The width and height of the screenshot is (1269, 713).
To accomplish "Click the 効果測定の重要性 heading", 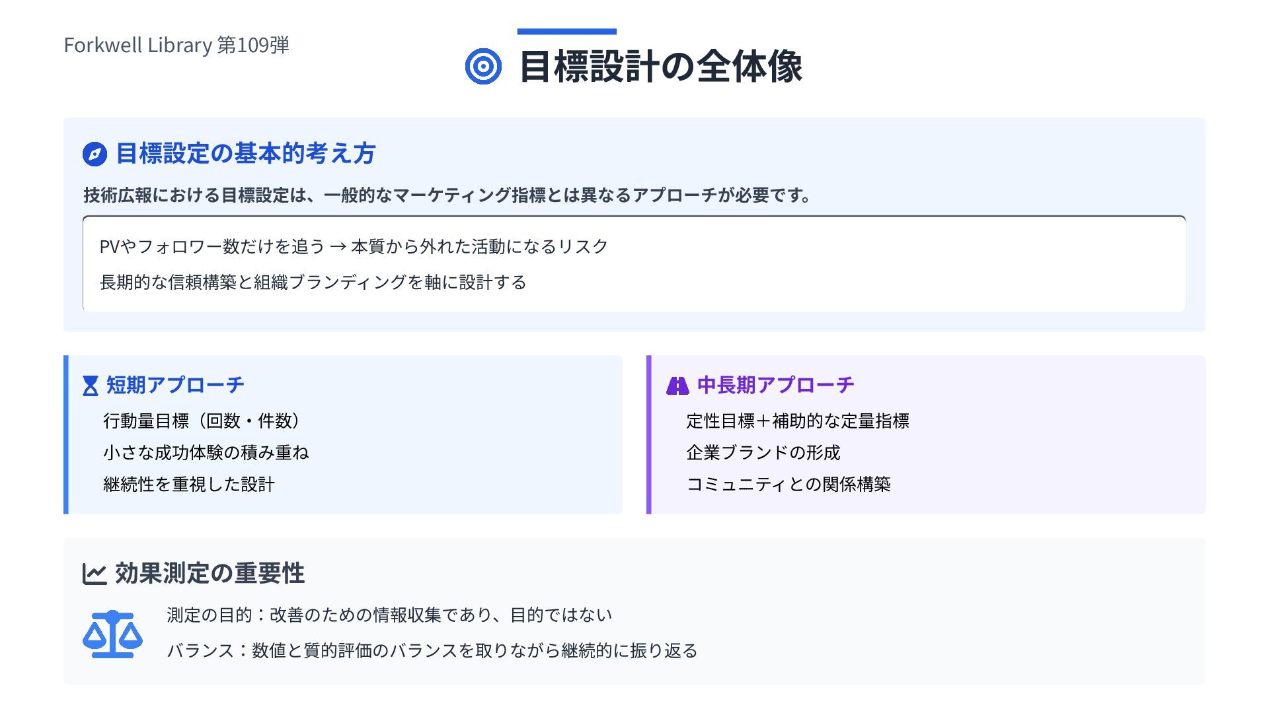I will pyautogui.click(x=210, y=573).
